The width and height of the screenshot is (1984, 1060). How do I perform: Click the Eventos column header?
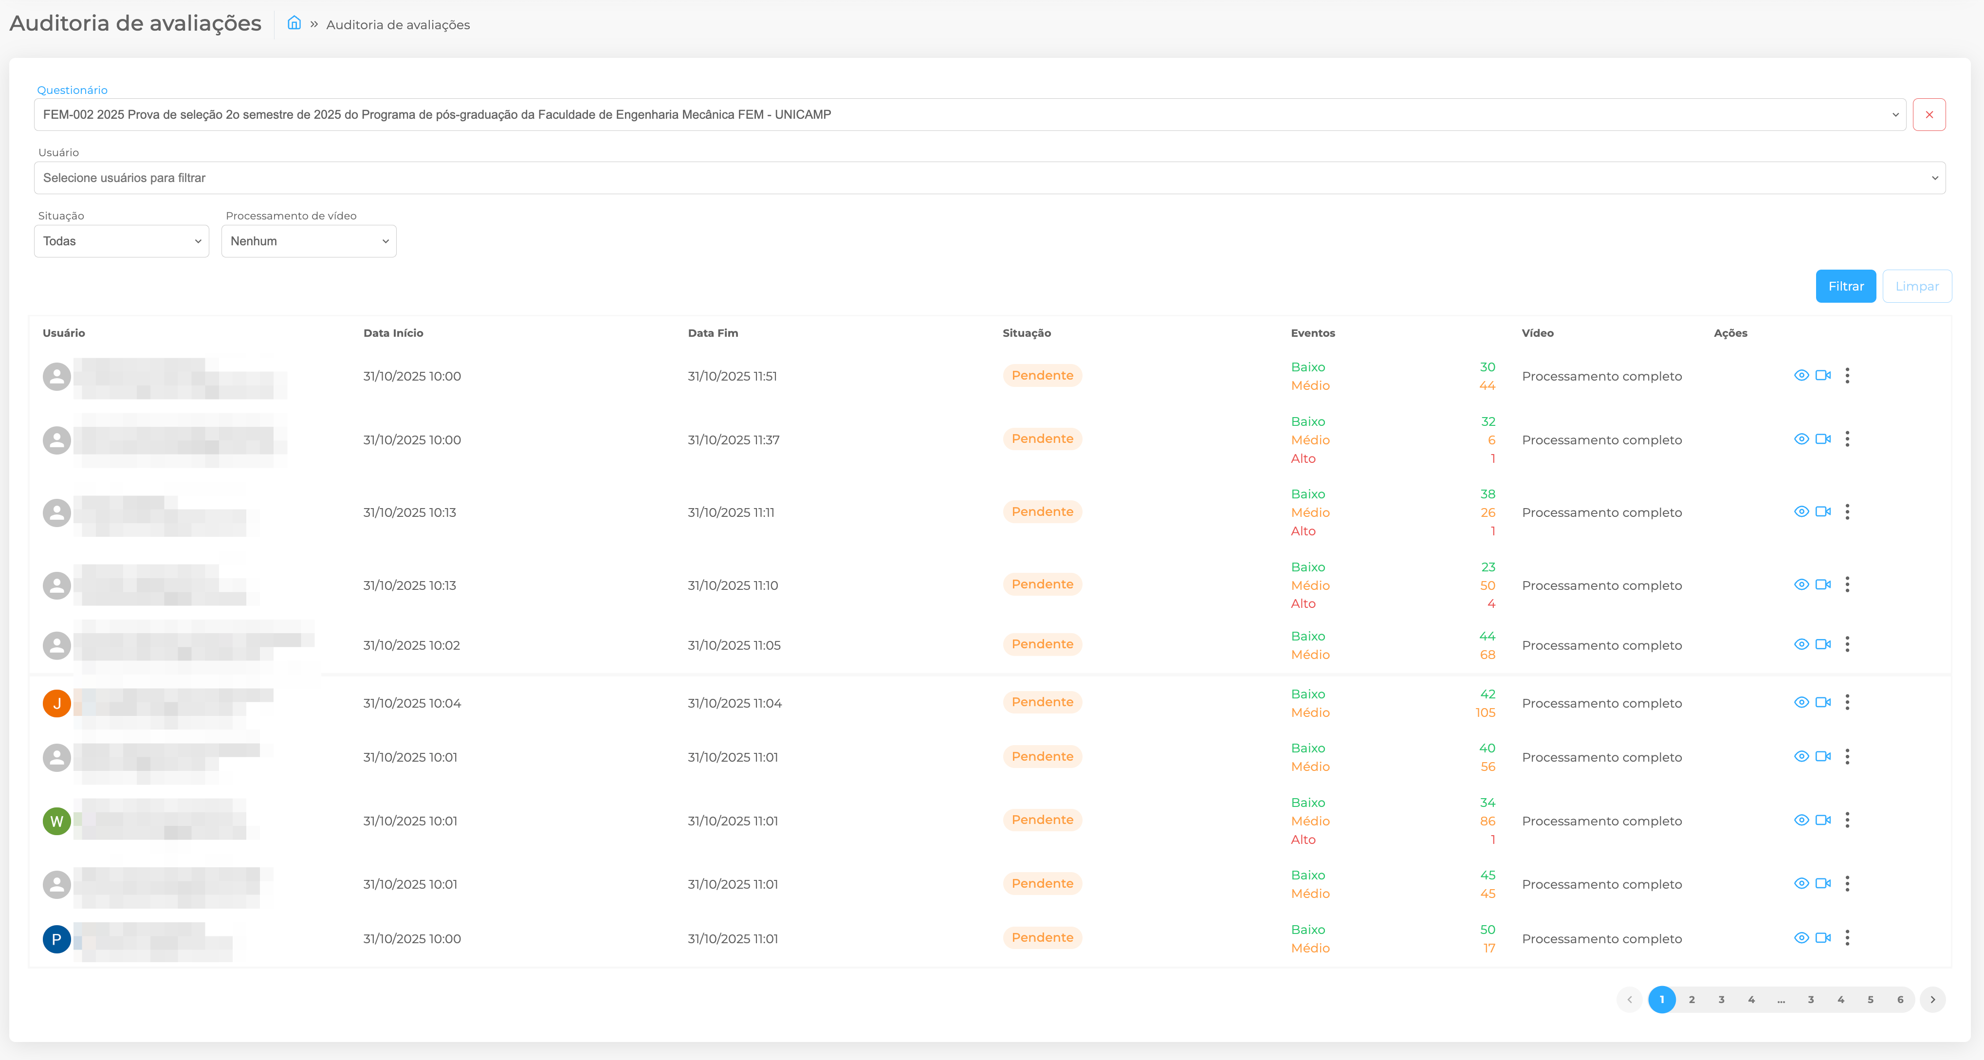click(1312, 333)
